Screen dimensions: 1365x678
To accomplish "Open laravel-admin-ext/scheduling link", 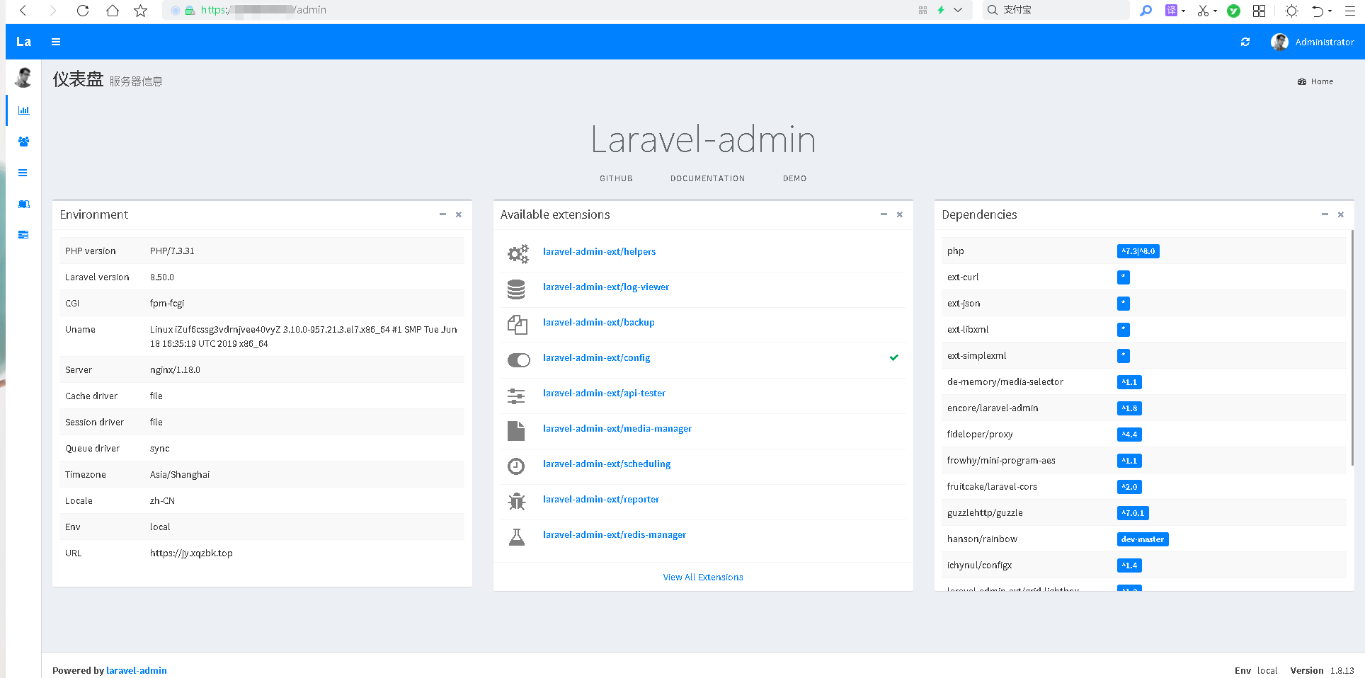I will click(x=607, y=464).
